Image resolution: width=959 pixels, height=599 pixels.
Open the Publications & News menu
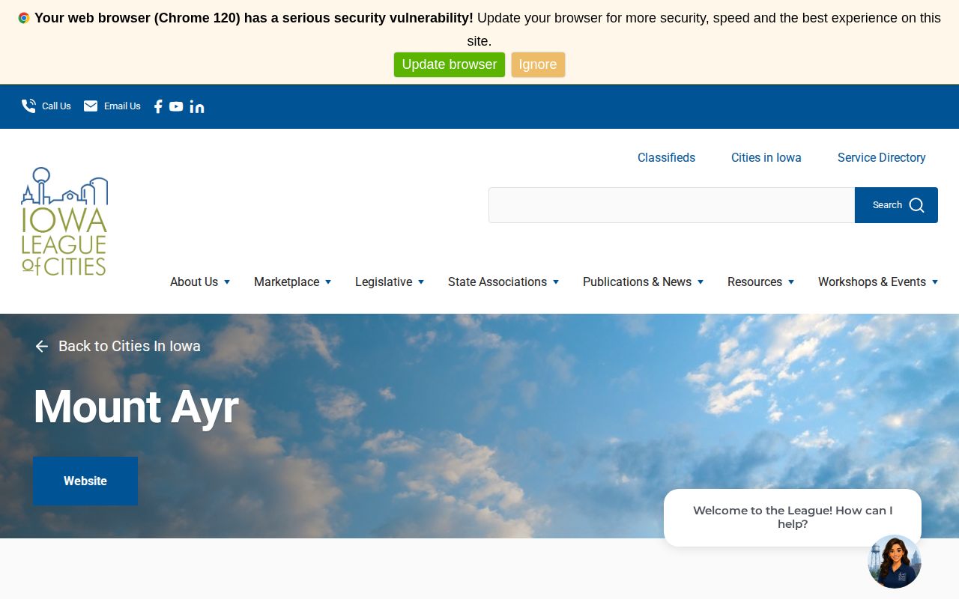click(637, 282)
